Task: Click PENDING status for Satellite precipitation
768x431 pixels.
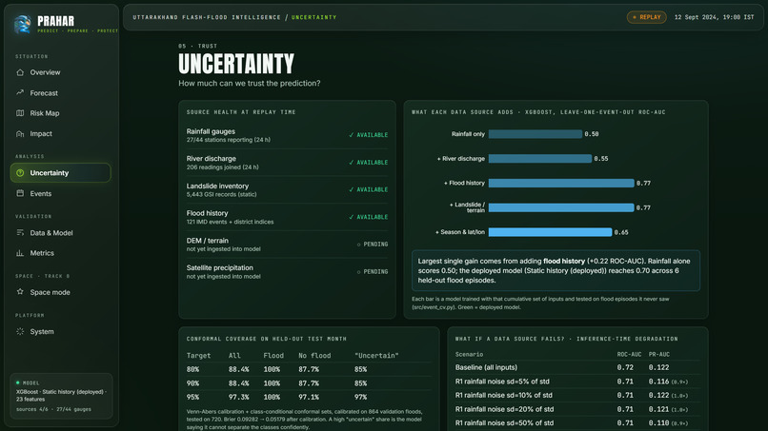Action: click(373, 271)
